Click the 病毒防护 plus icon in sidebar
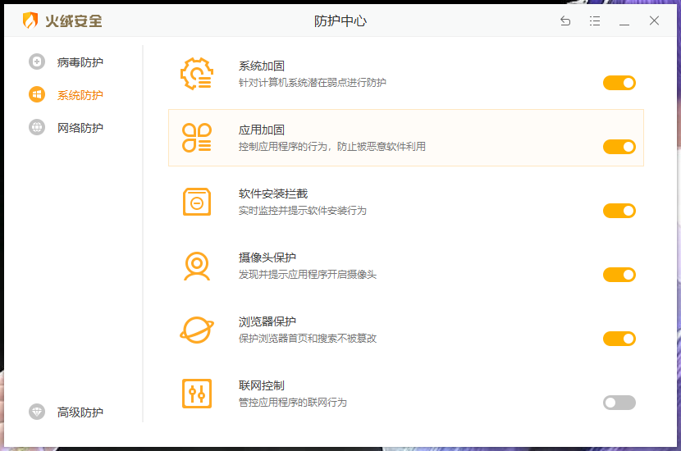Screen dimensions: 681x451 37,61
